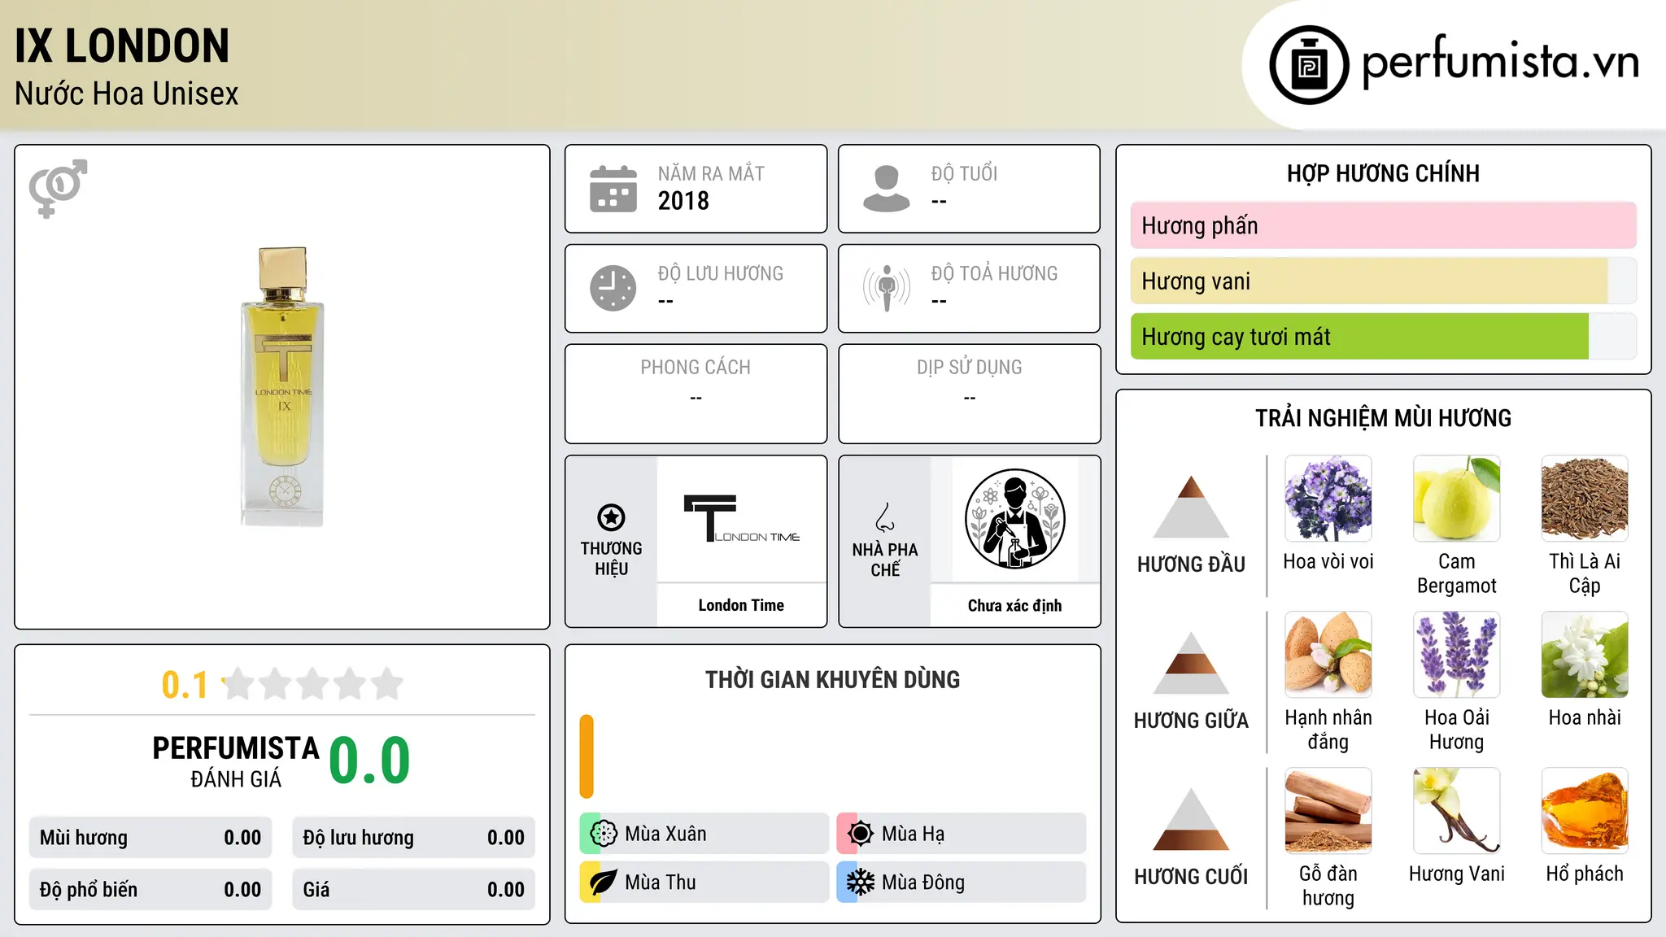Viewport: 1666px width, 937px height.
Task: Click the perfumista.vn bottle logo icon
Action: tap(1309, 65)
